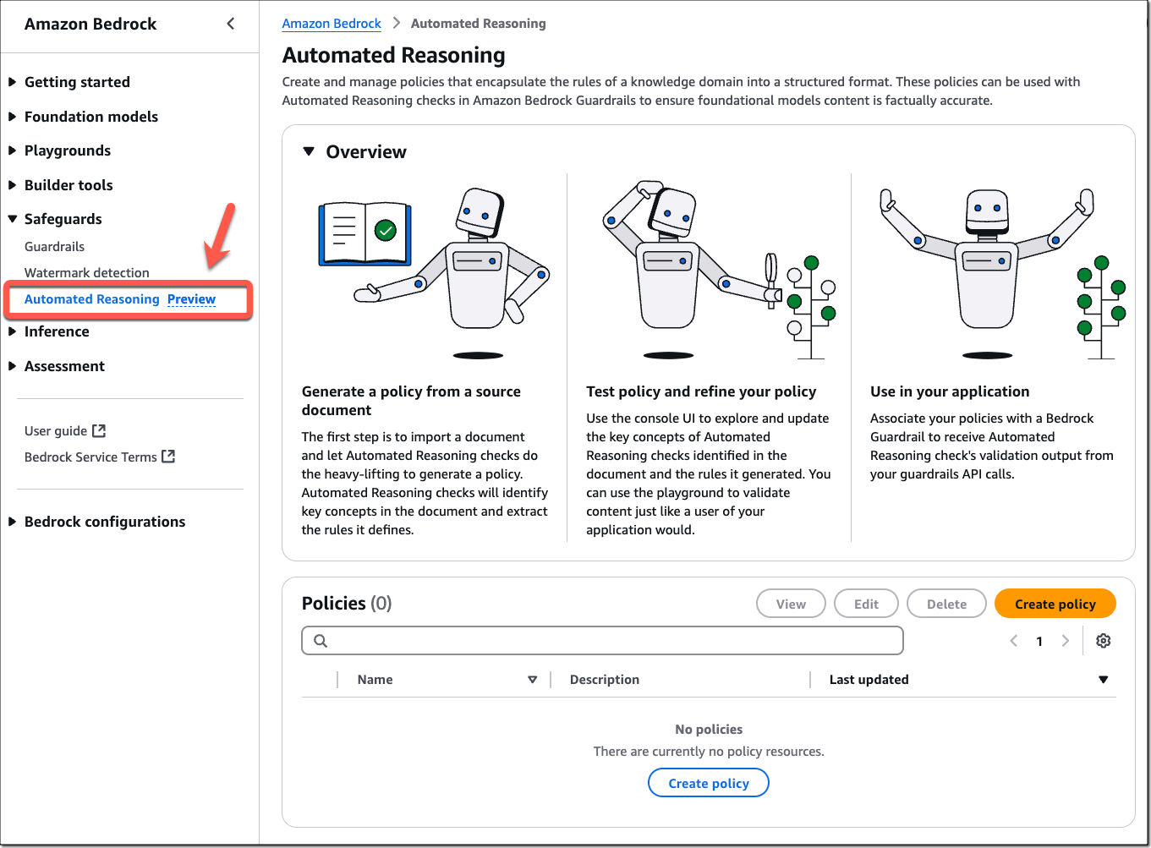Navigate to Guardrails in the sidebar
Viewport: 1151px width, 848px height.
54,246
